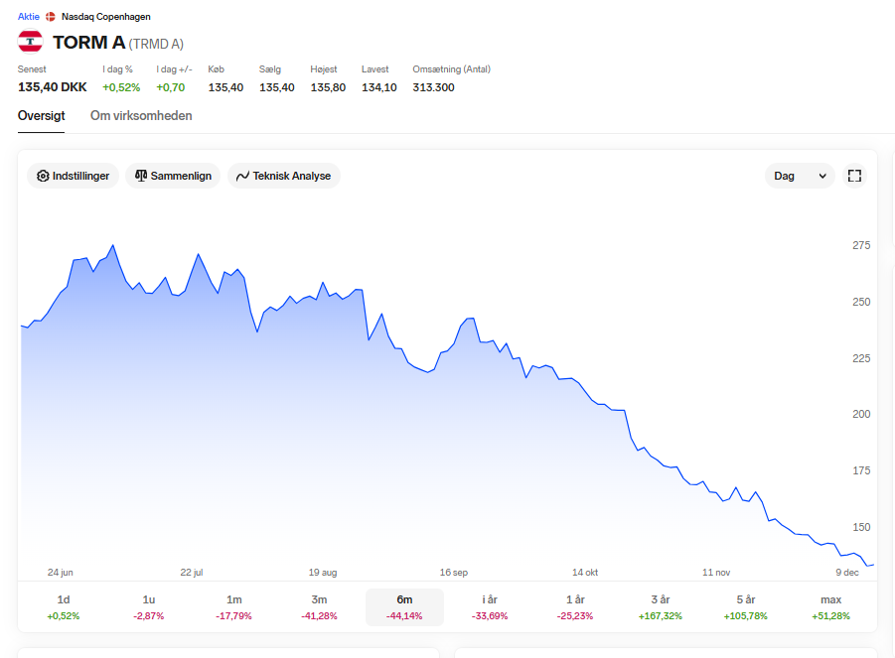This screenshot has height=658, width=895.
Task: Click the 11 nov date axis label
Action: click(x=716, y=572)
